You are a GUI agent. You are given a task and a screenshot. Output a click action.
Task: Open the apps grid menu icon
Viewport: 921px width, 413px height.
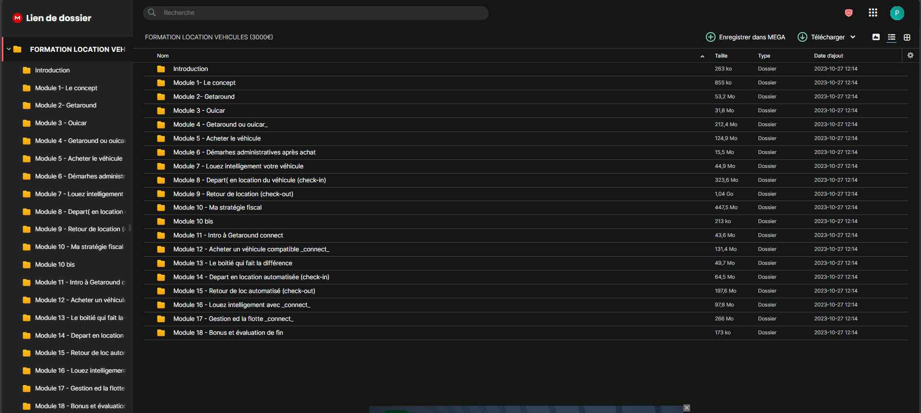coord(873,13)
